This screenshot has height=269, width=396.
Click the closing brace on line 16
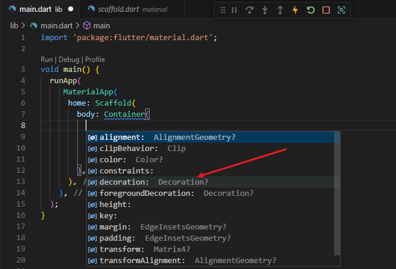(x=43, y=215)
